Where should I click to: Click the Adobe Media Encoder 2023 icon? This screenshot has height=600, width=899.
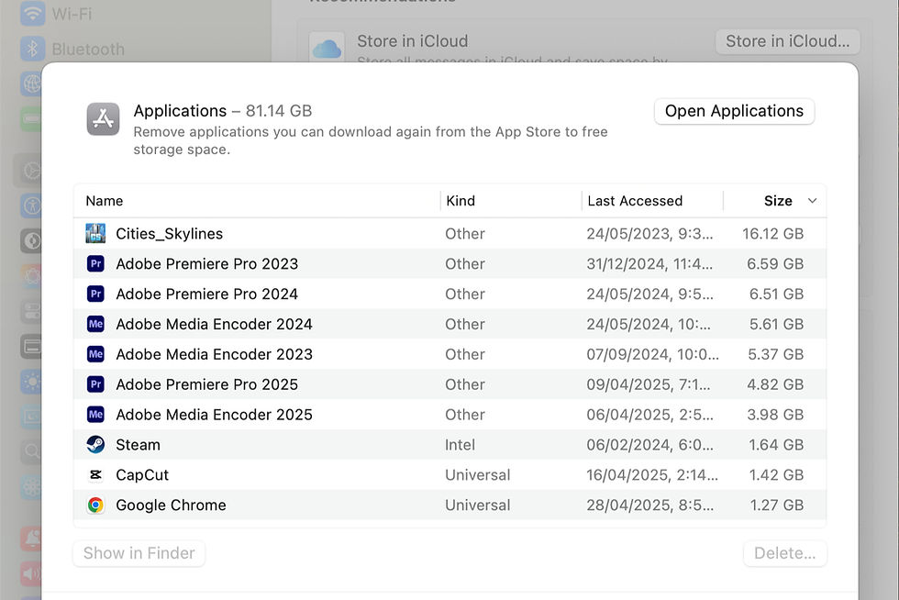click(95, 354)
